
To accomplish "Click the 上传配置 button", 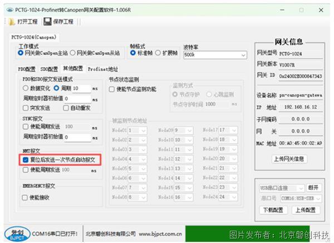I will click(x=306, y=210).
